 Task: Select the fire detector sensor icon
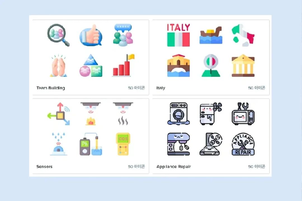[91, 114]
